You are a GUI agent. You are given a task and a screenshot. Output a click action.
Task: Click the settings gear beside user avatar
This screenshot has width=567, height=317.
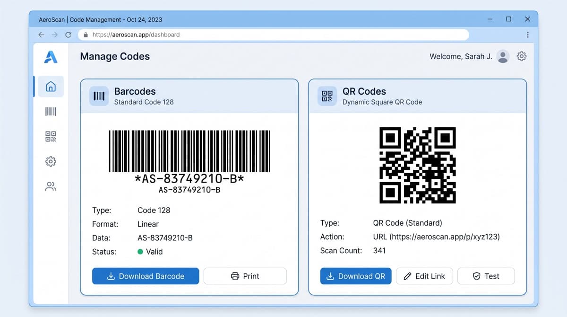(522, 56)
